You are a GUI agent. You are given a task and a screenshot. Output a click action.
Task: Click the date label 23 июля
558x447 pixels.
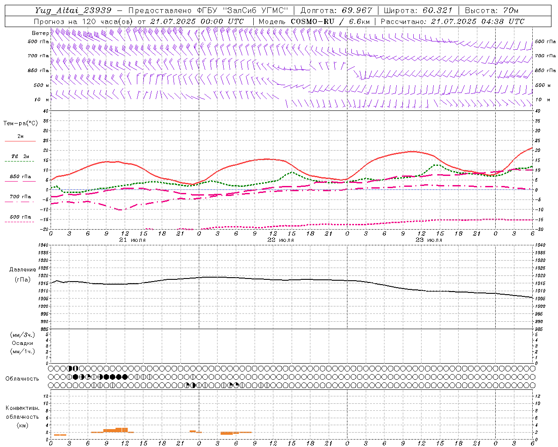click(429, 240)
